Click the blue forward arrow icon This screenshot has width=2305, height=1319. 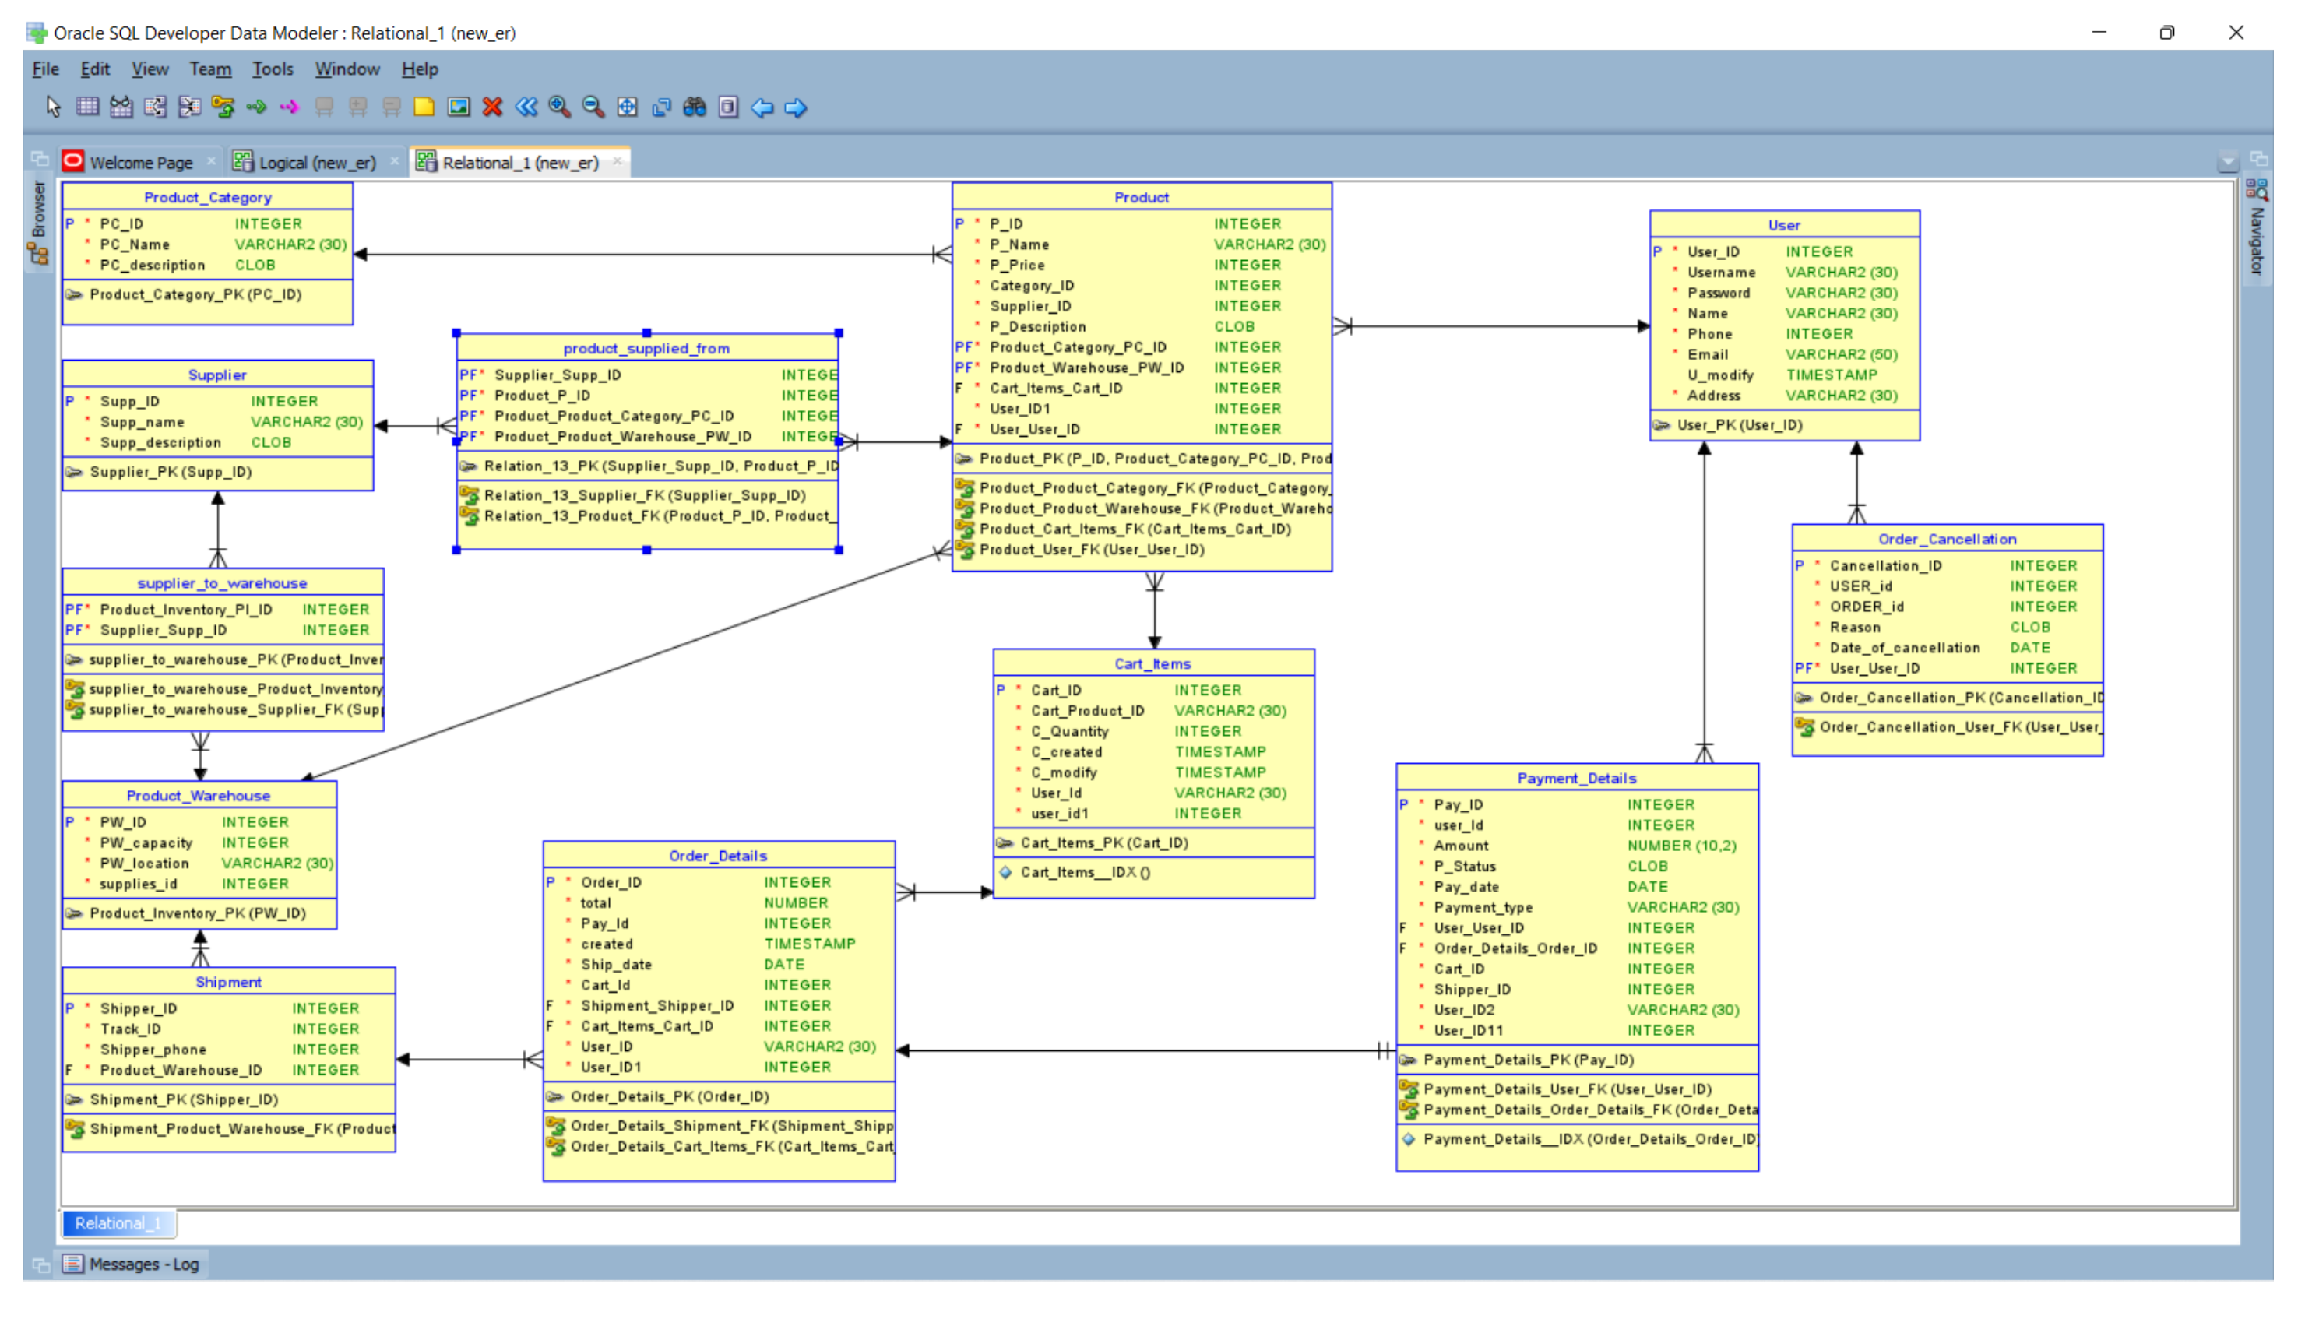[797, 107]
